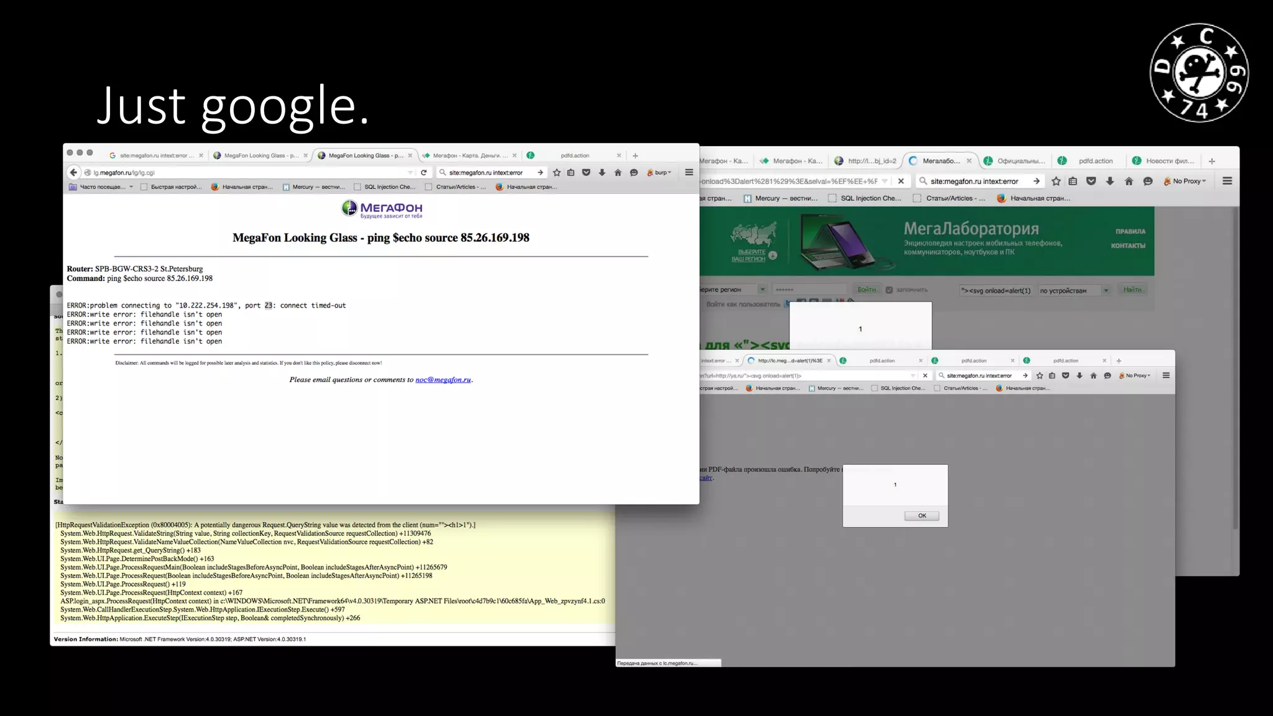The image size is (1273, 716).
Task: Open 'SQL Injection Che...' bookmark in Looking Glass window
Action: [384, 186]
